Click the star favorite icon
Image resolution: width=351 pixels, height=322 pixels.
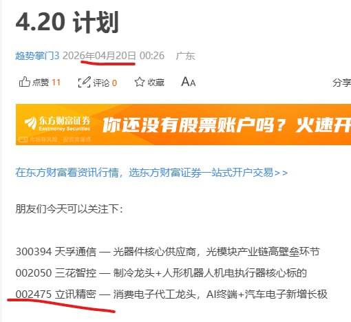click(139, 82)
